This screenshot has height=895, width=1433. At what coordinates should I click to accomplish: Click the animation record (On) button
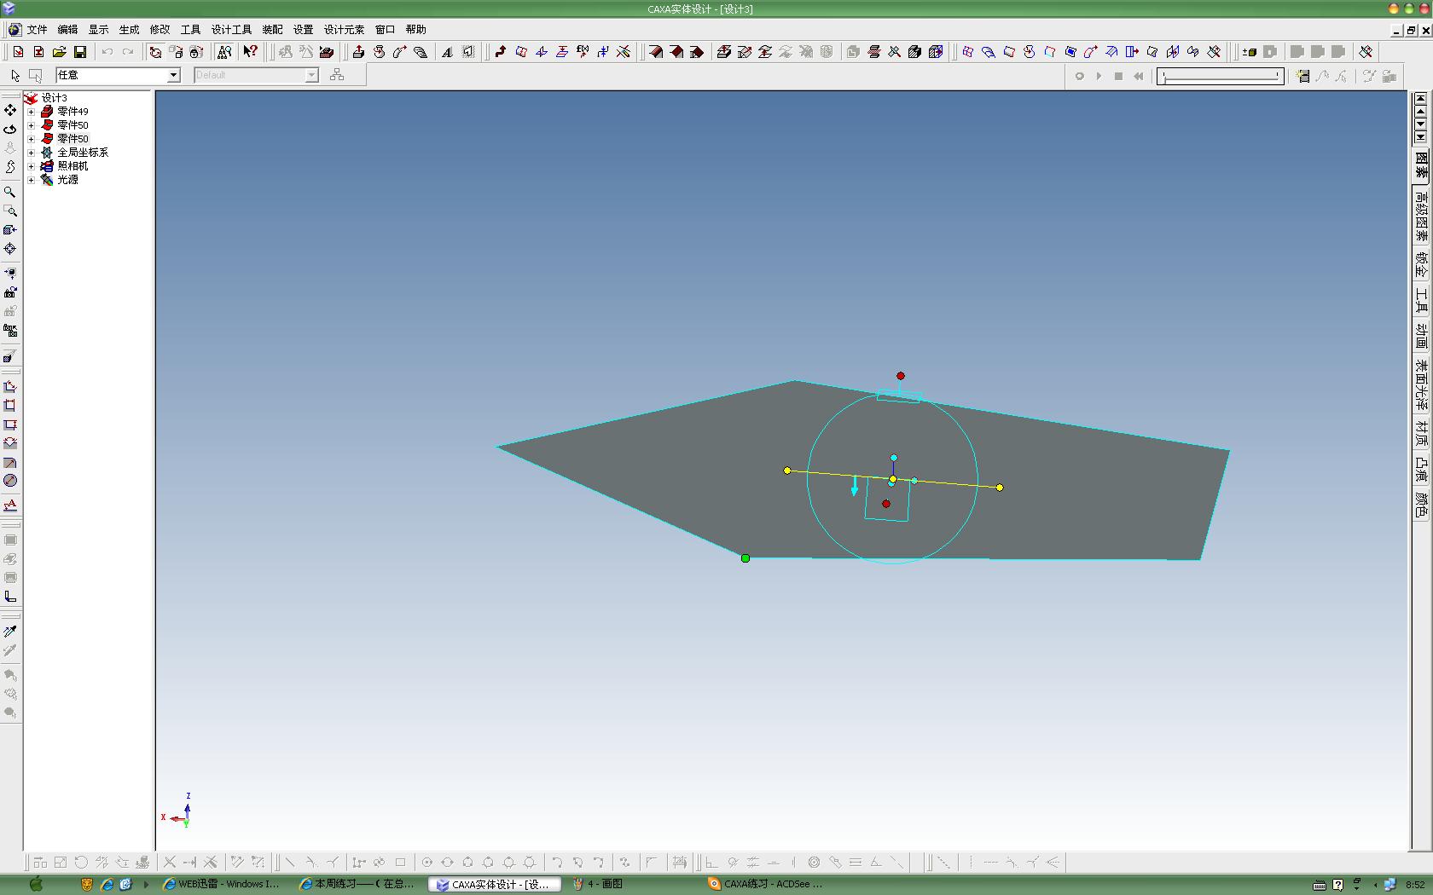point(1079,76)
